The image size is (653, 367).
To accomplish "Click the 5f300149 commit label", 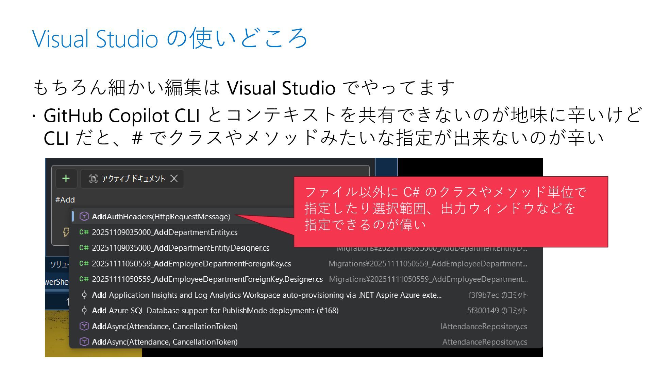I will tap(497, 310).
